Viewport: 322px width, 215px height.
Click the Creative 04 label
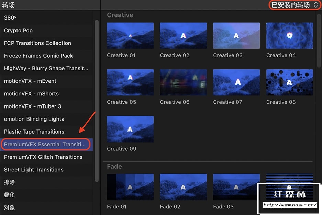click(x=281, y=55)
